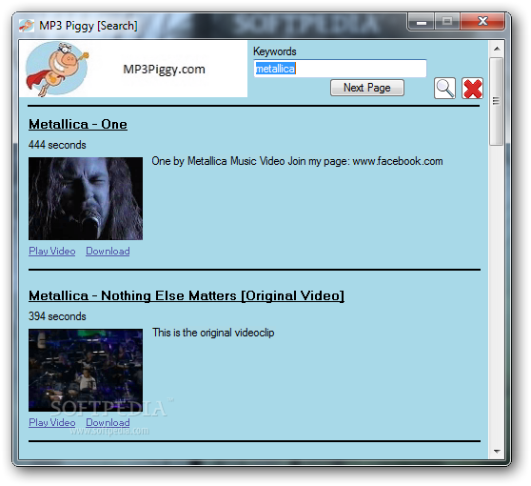Click the Metallica - One video thumbnail

pyautogui.click(x=86, y=198)
